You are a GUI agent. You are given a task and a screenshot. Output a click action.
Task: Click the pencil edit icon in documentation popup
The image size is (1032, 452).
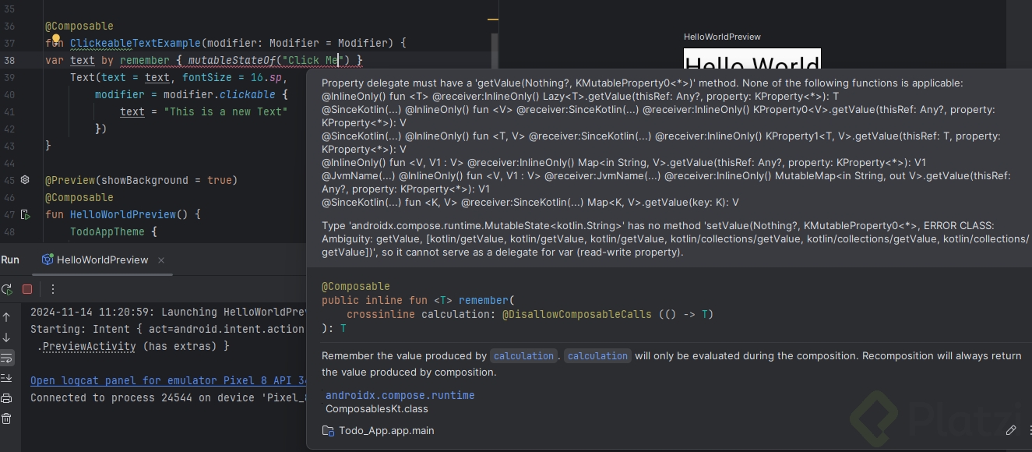(x=1011, y=430)
